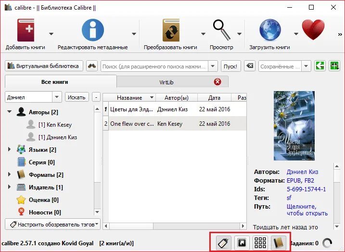This screenshot has height=252, width=345.
Task: Click the View magnifying glass icon
Action: pyautogui.click(x=221, y=30)
